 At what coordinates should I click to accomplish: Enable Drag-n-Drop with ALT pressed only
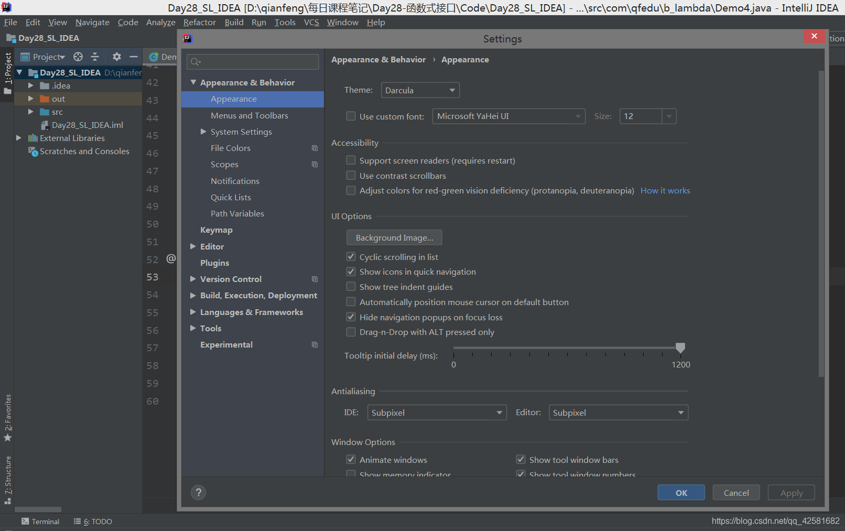tap(351, 332)
